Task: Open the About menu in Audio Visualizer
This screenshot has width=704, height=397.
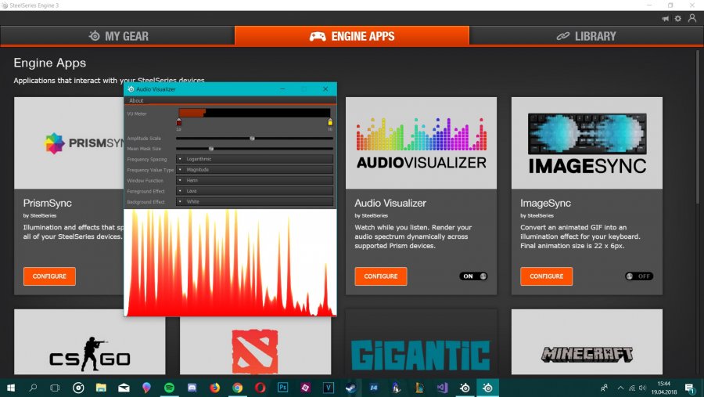Action: pos(136,101)
